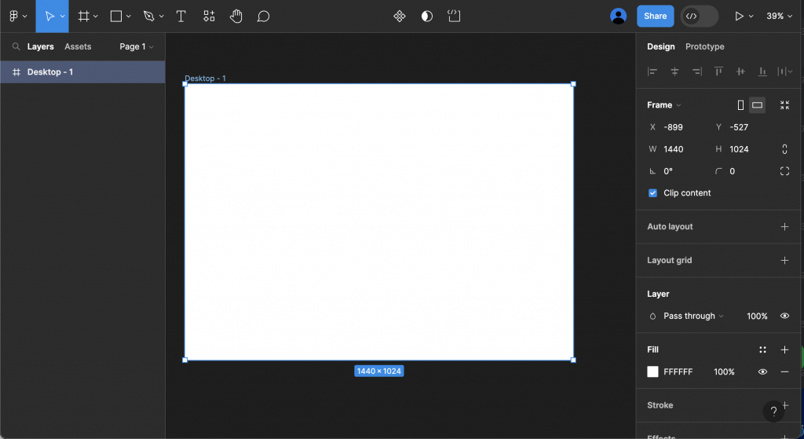This screenshot has height=439, width=804.
Task: Open Pass through blend mode dropdown
Action: 693,316
